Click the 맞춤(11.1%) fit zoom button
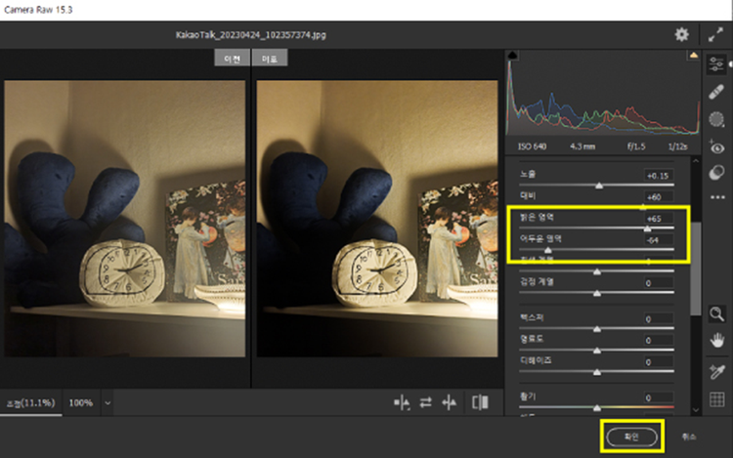The height and width of the screenshot is (458, 733). point(30,403)
